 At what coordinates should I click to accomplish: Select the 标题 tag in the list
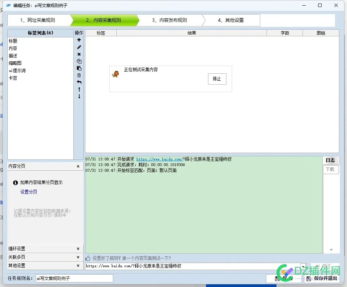[41, 41]
